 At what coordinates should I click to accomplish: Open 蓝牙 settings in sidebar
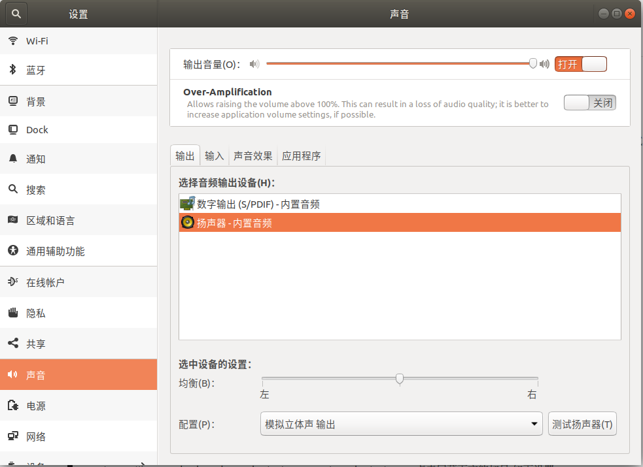[x=78, y=70]
